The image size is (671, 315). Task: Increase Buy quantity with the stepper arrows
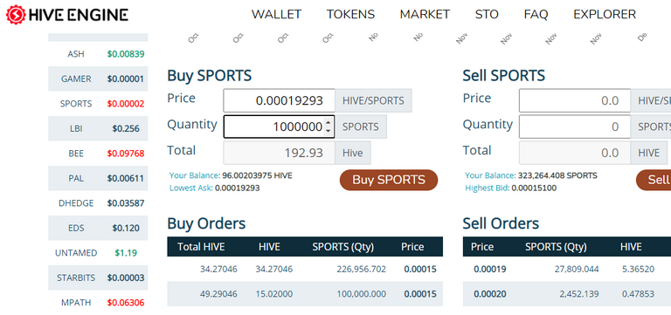(x=329, y=123)
